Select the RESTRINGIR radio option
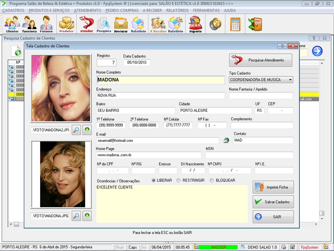The height and width of the screenshot is (251, 334). click(x=178, y=180)
